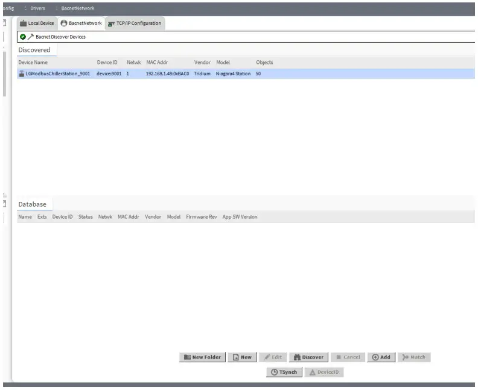Click the TSynch button
Viewport: 478px width, 390px height.
coord(284,372)
